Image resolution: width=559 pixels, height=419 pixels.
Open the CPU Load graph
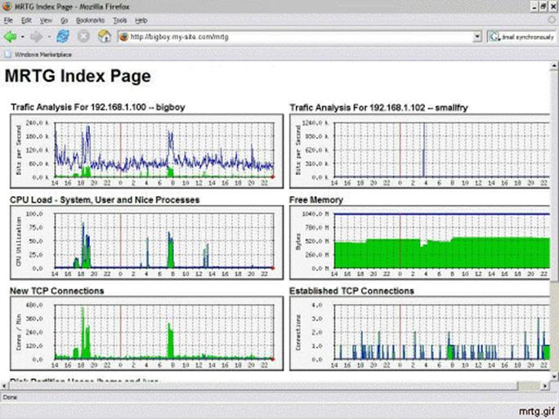click(x=147, y=243)
